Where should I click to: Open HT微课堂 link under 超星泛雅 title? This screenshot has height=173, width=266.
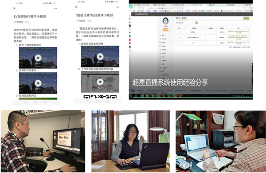click(80, 21)
